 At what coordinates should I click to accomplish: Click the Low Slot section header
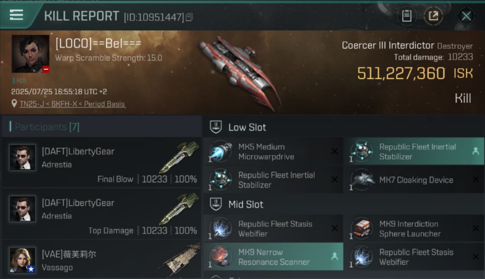pyautogui.click(x=247, y=128)
